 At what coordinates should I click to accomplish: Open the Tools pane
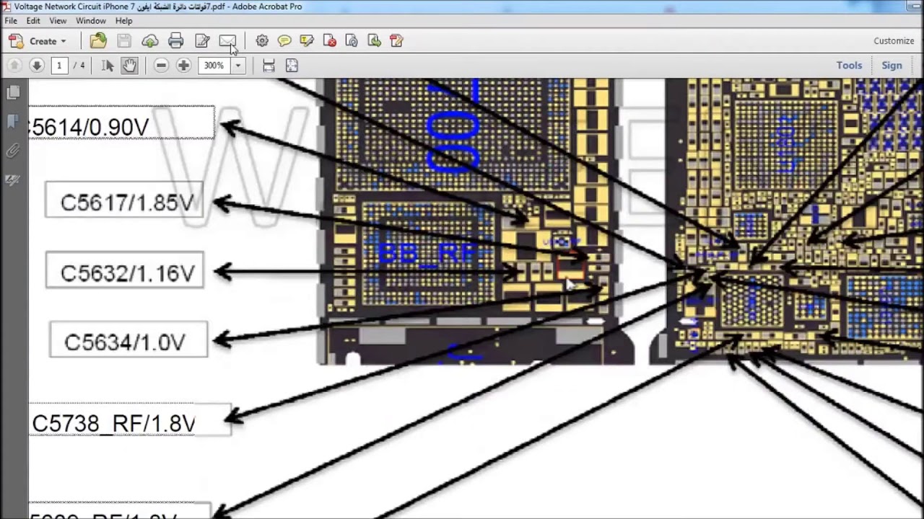click(x=849, y=66)
